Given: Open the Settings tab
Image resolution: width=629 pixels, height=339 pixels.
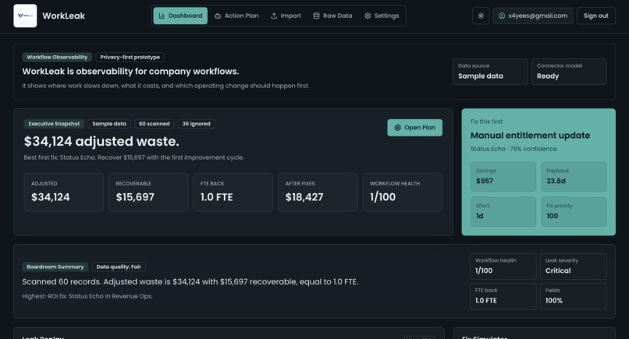Looking at the screenshot, I should (x=382, y=16).
